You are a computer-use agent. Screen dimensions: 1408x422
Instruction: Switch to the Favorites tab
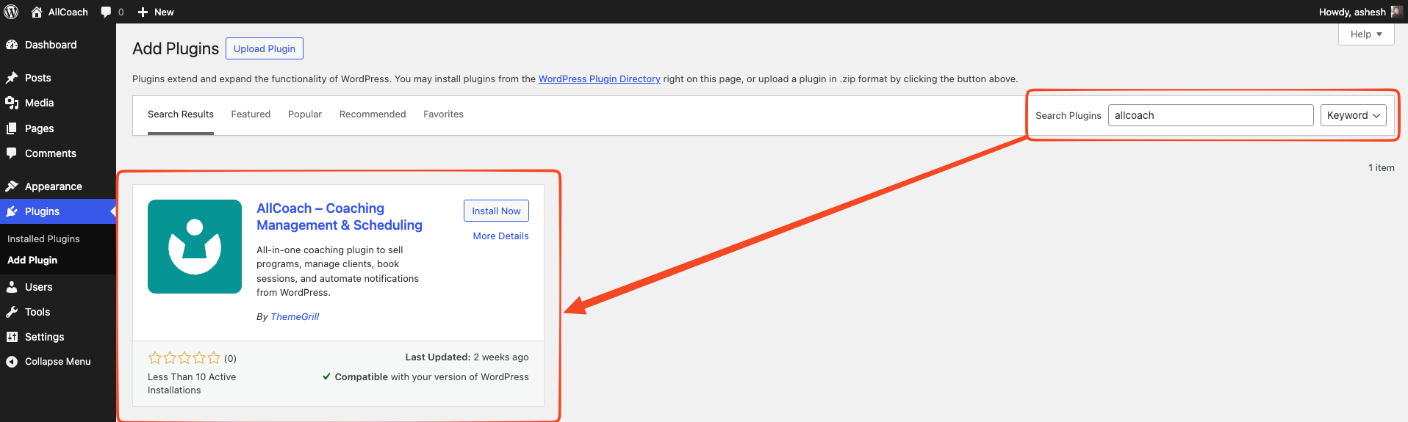tap(443, 114)
